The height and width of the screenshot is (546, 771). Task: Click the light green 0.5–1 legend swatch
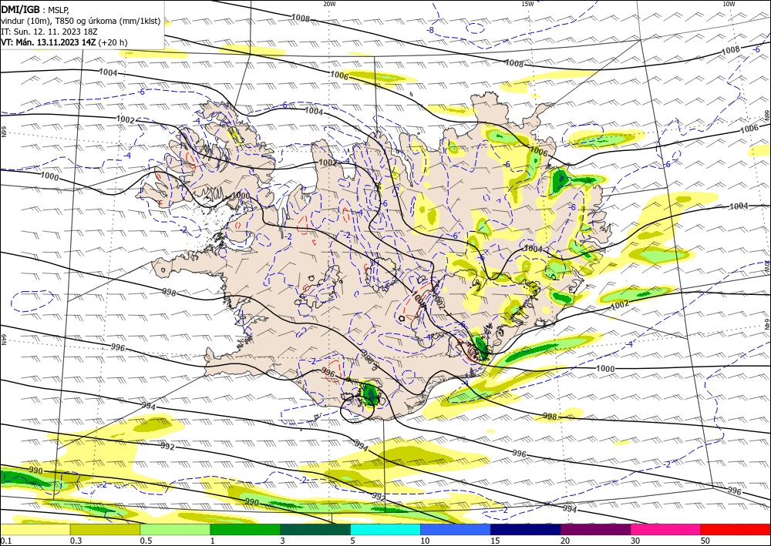coord(175,529)
